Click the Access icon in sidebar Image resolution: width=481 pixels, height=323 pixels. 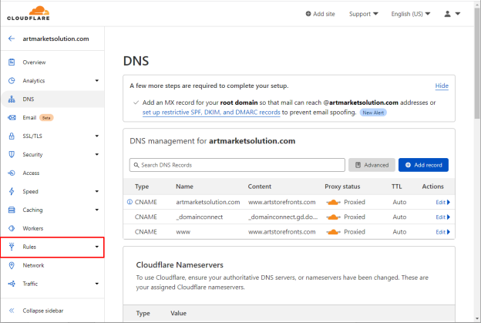click(12, 173)
